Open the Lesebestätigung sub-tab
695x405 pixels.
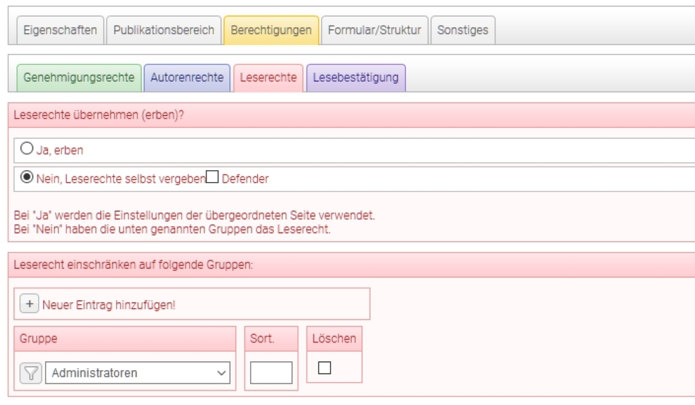(x=356, y=77)
